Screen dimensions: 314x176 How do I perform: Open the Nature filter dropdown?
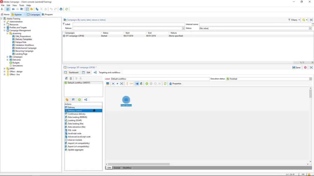pyautogui.click(x=183, y=28)
